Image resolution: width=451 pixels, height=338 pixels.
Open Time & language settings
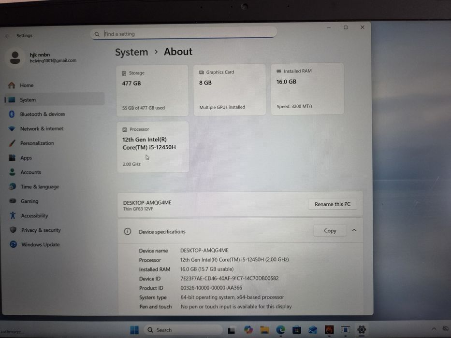point(55,186)
